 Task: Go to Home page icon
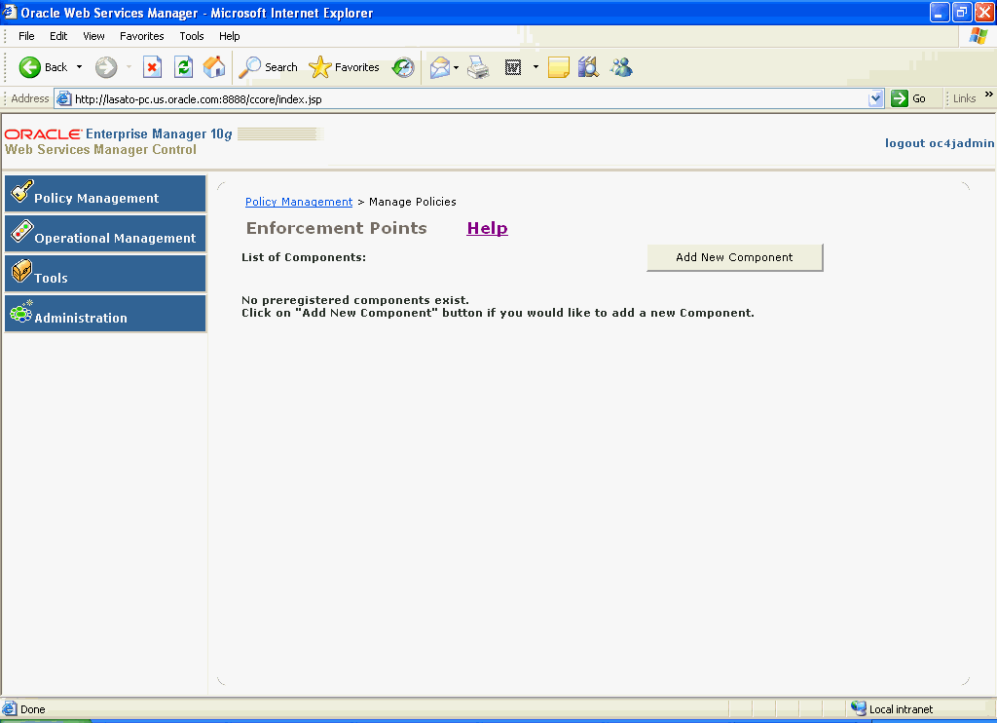pyautogui.click(x=213, y=67)
